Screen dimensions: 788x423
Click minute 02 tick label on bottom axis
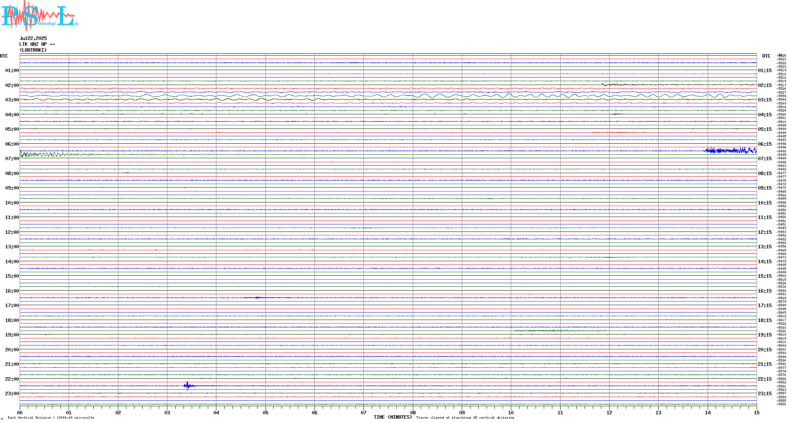pos(118,412)
